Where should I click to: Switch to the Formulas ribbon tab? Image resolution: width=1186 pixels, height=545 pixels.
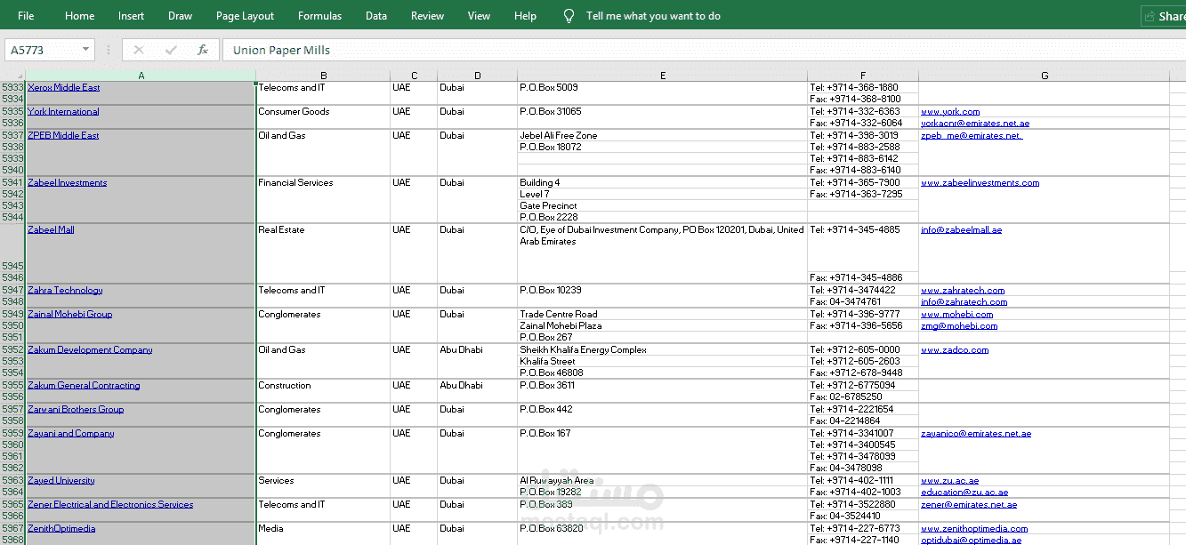tap(319, 16)
